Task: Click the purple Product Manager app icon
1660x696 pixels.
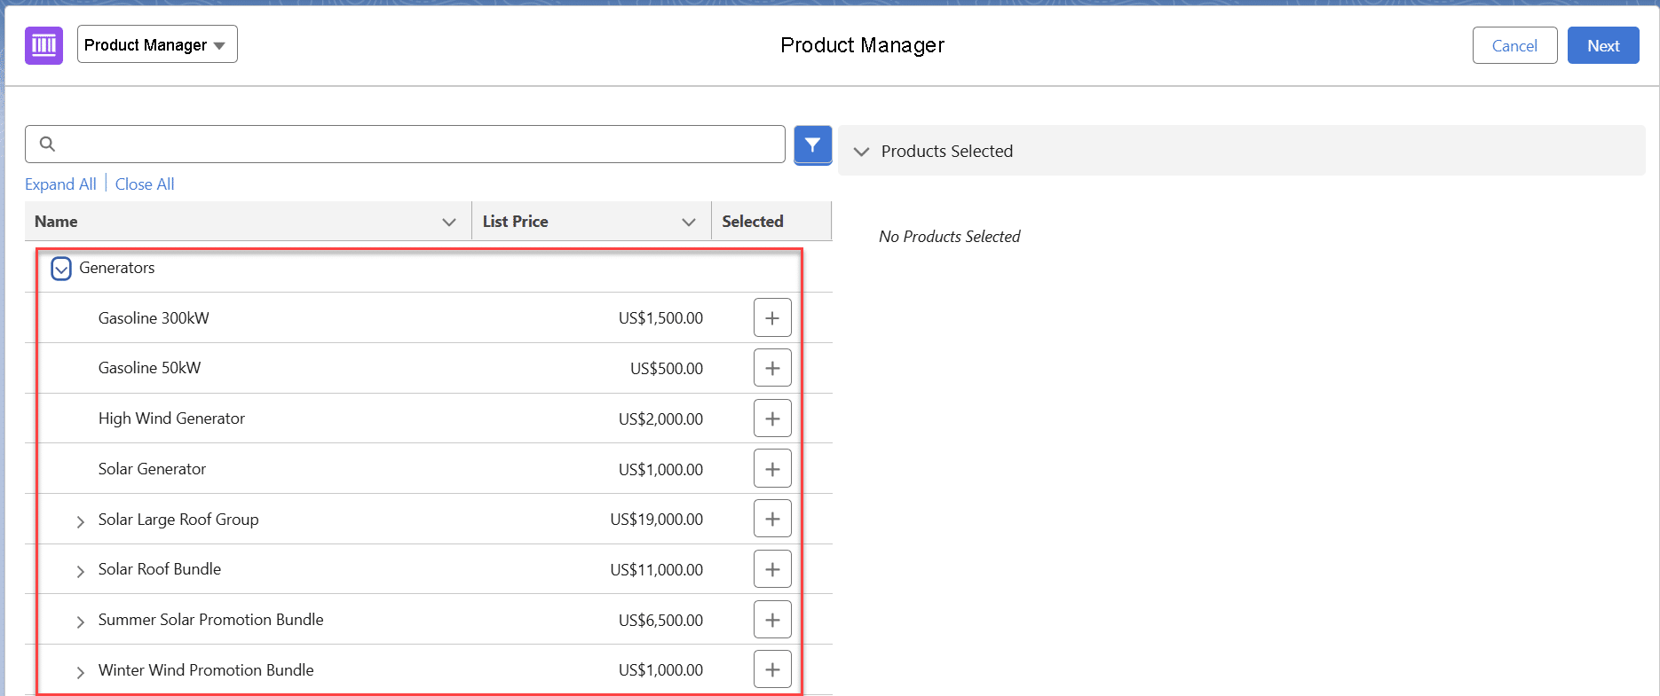Action: pyautogui.click(x=43, y=45)
